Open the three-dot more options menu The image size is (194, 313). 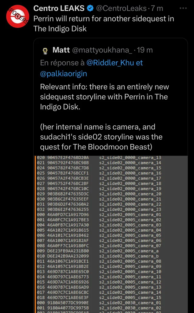click(x=183, y=8)
